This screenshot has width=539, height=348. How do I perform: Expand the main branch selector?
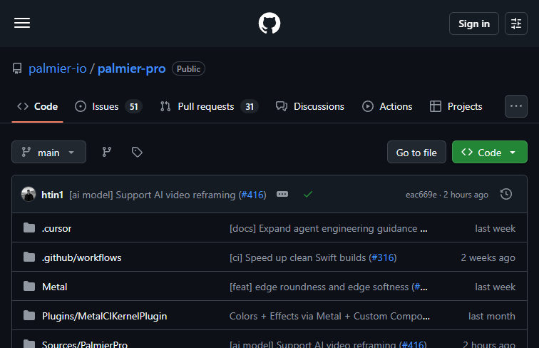[48, 152]
